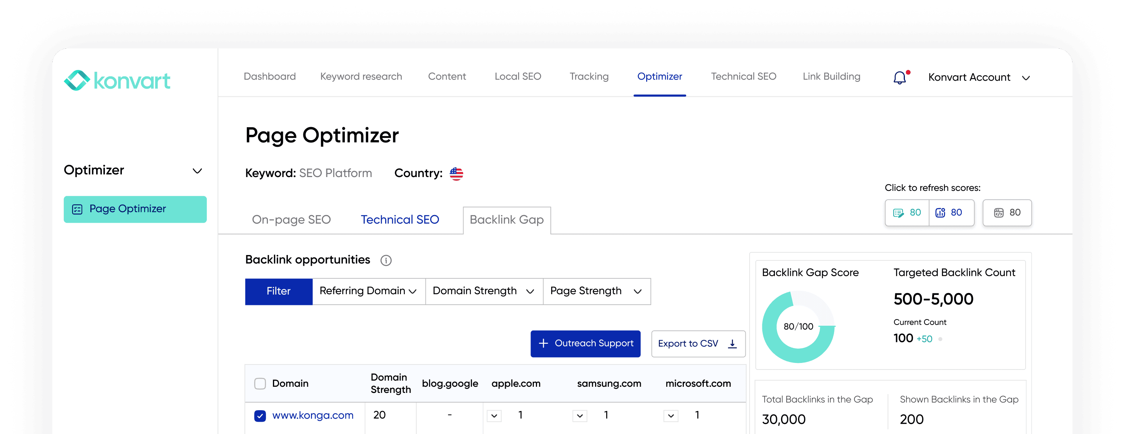Open the www.konga.com domain link
Screen dimensions: 1124x434
[313, 415]
